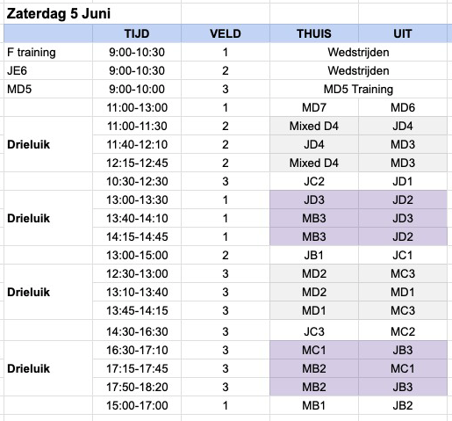452x421 pixels.
Task: Click the VELD column header
Action: pyautogui.click(x=226, y=33)
